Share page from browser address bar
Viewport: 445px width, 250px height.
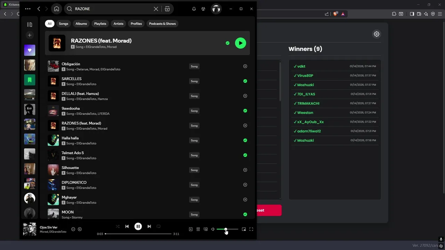(327, 14)
